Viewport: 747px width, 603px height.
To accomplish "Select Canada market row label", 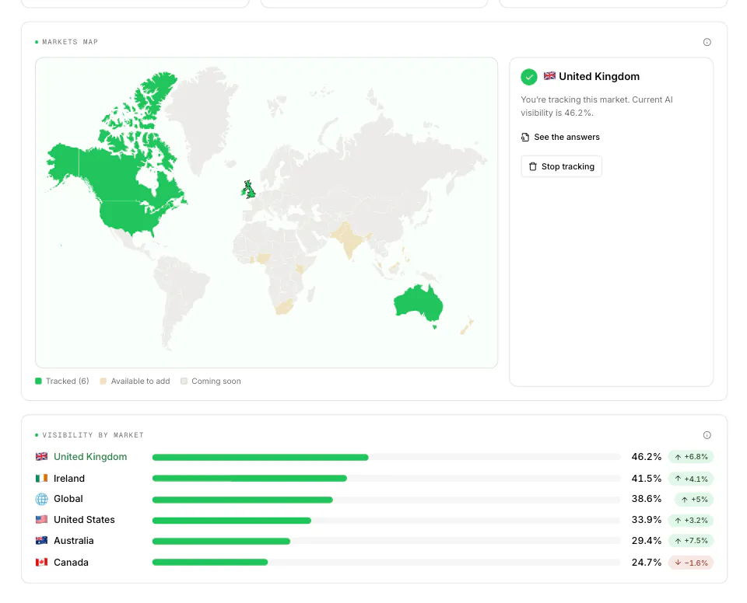I will click(x=71, y=563).
